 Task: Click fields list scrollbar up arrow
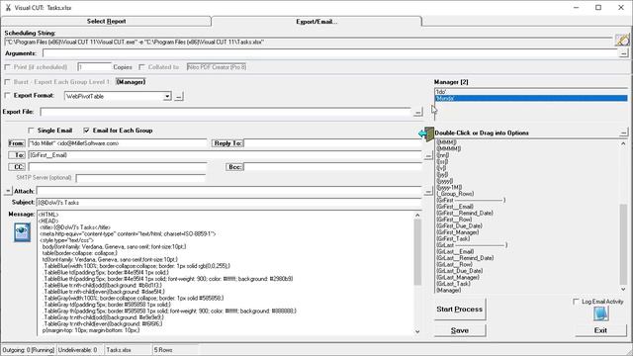[623, 143]
